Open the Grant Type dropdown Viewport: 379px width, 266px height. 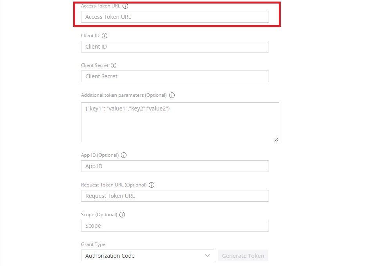(x=148, y=255)
